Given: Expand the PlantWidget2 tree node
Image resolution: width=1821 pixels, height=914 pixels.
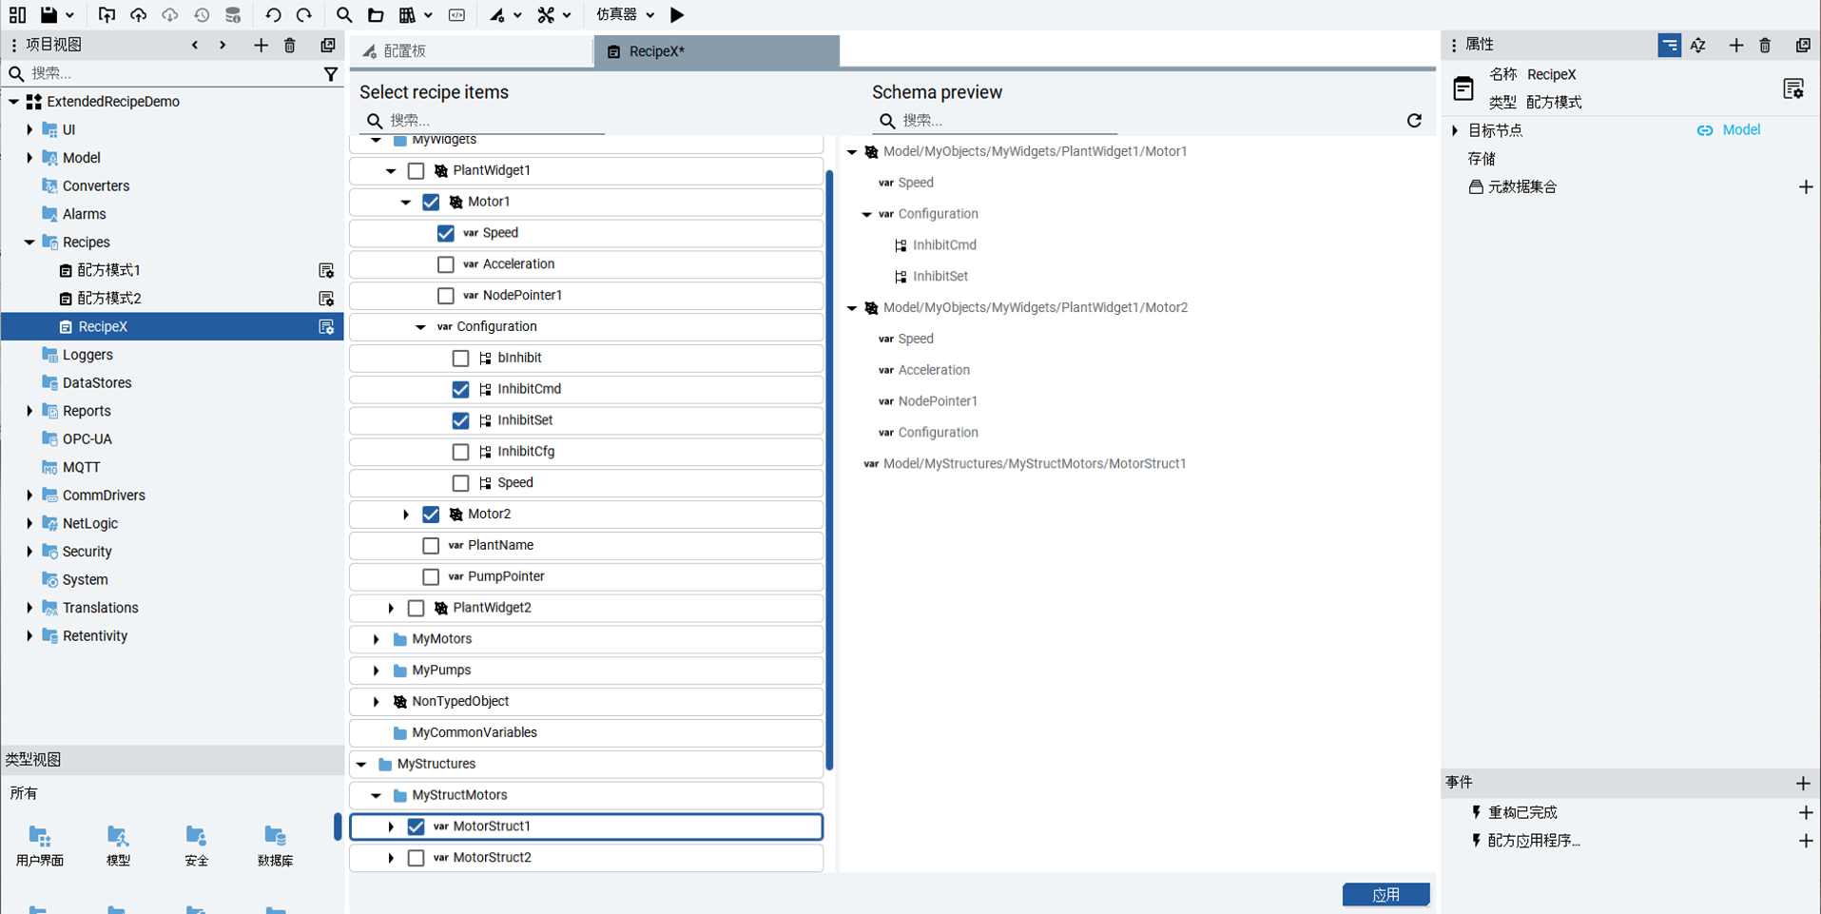Looking at the screenshot, I should coord(391,608).
